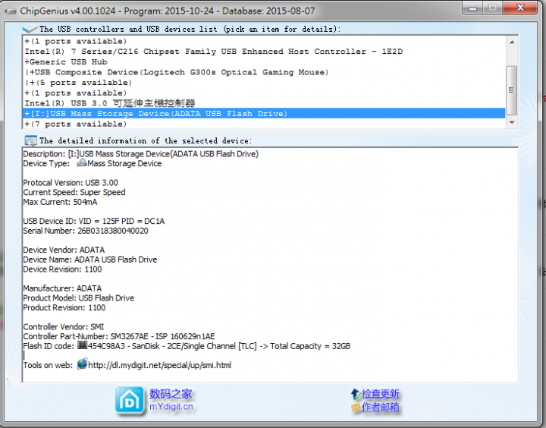This screenshot has height=428, width=546.
Task: Click the Device Vendor: ADATA line
Action: click(64, 250)
